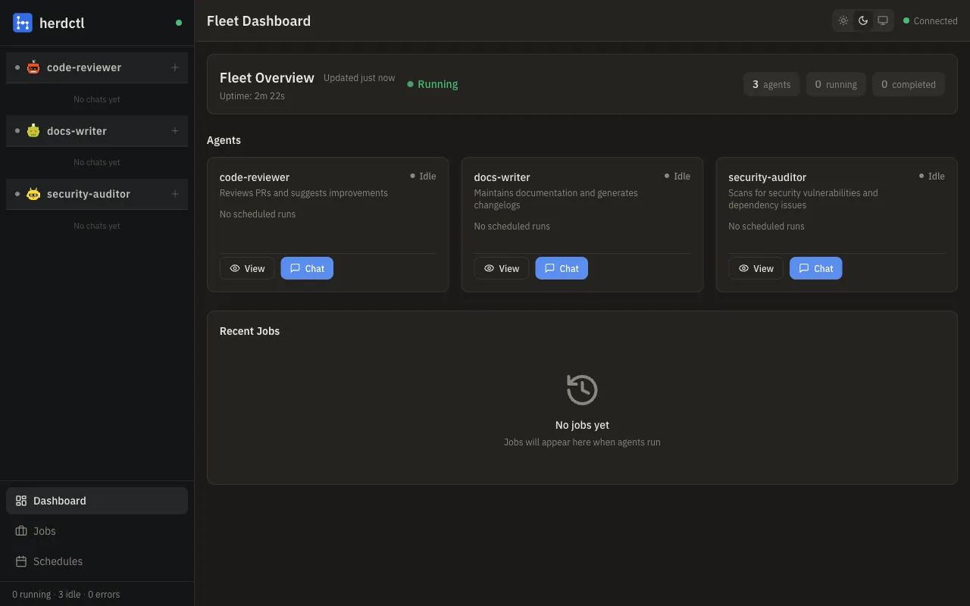The width and height of the screenshot is (970, 606).
Task: Select the Dashboard grid icon
Action: coord(20,500)
